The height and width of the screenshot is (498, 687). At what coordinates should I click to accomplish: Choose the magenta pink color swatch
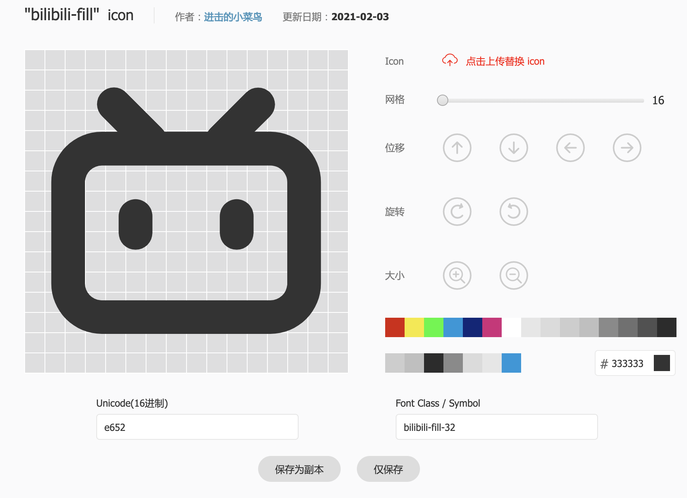[x=492, y=327]
